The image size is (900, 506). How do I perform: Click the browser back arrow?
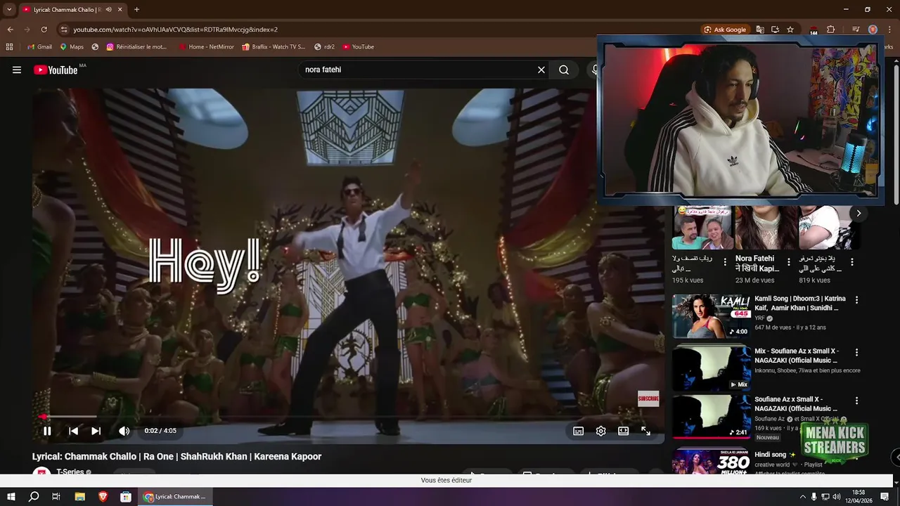[x=10, y=30]
